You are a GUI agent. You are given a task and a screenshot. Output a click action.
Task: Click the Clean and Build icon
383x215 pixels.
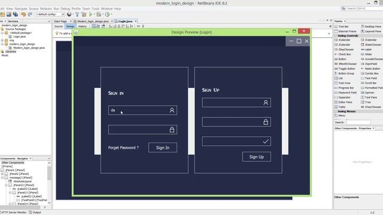[x=84, y=14]
